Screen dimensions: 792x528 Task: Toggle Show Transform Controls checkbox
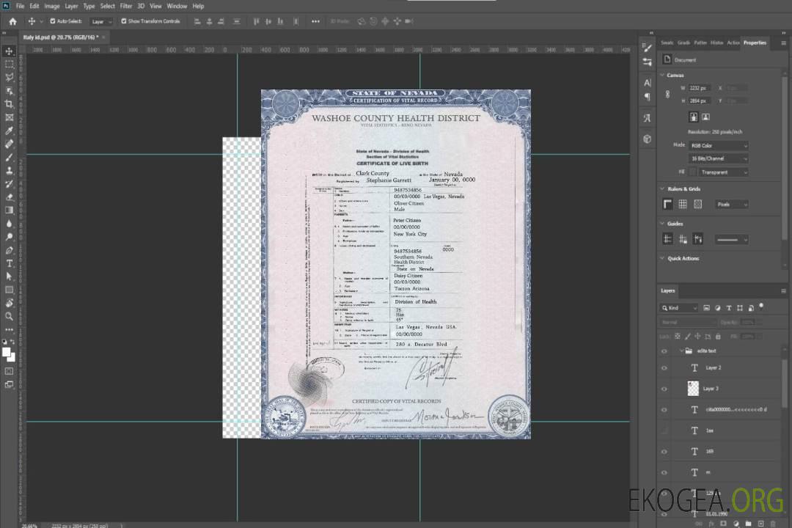click(124, 21)
